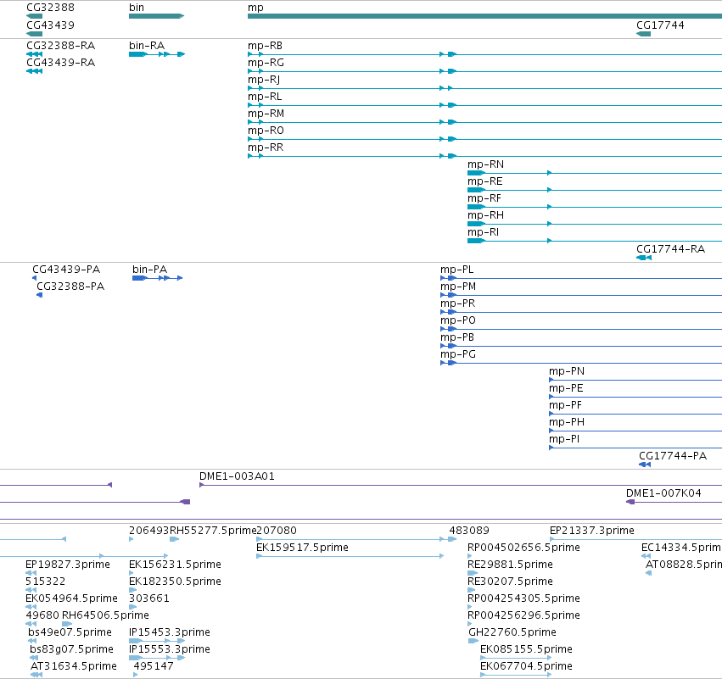Screen dimensions: 722x679
Task: Select the RP004256296.5prime EST label
Action: coord(523,615)
